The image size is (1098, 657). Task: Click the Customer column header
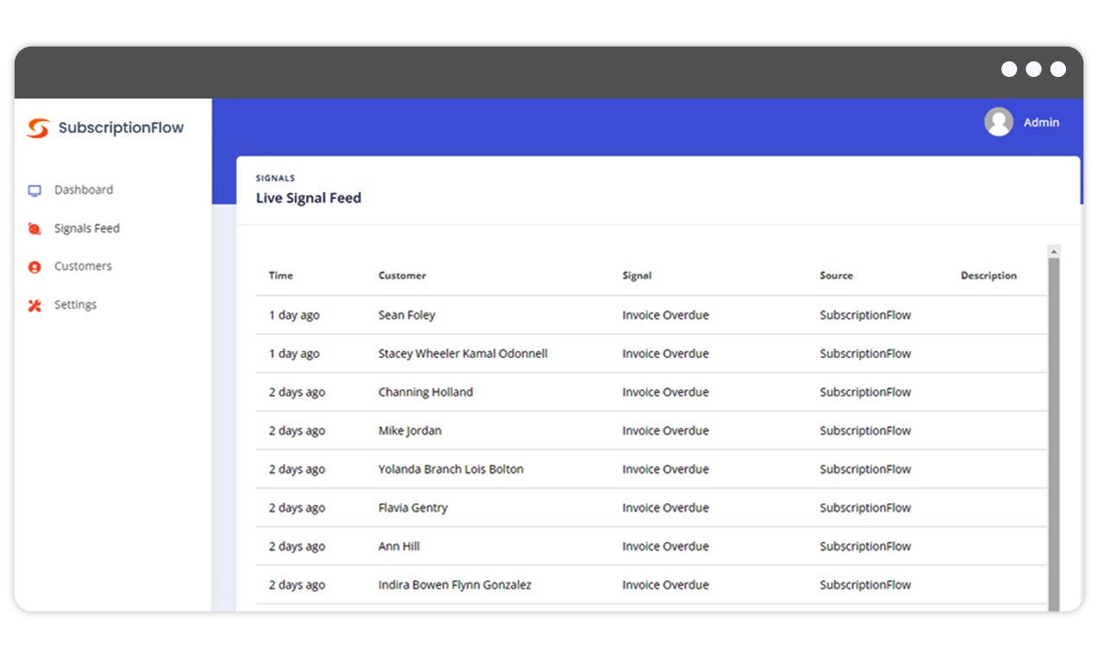(402, 276)
